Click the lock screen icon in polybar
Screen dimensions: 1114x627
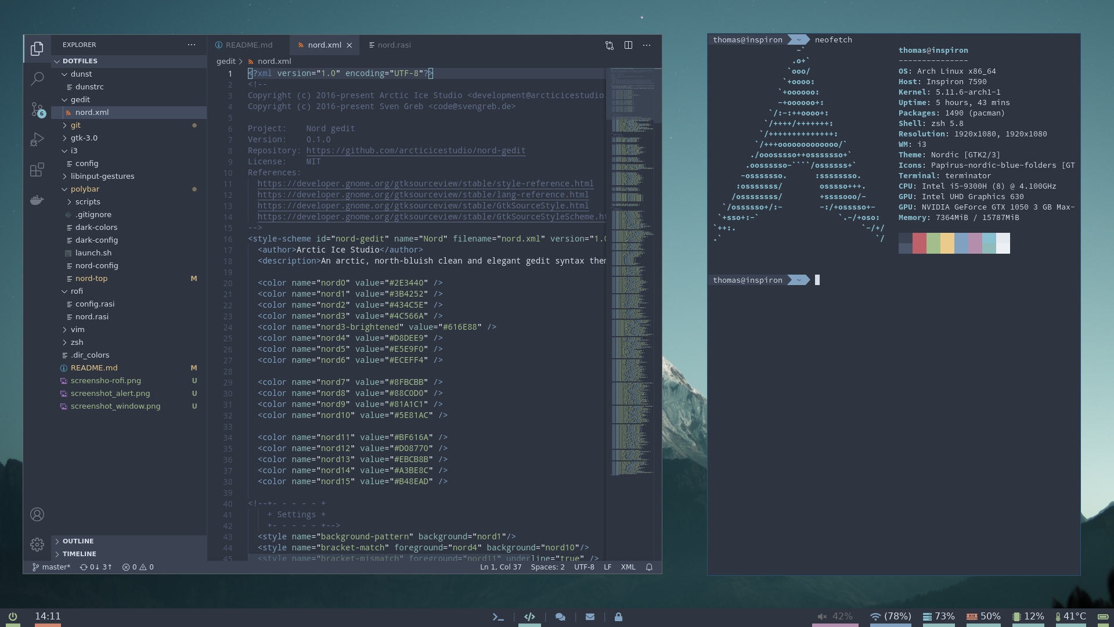[618, 617]
